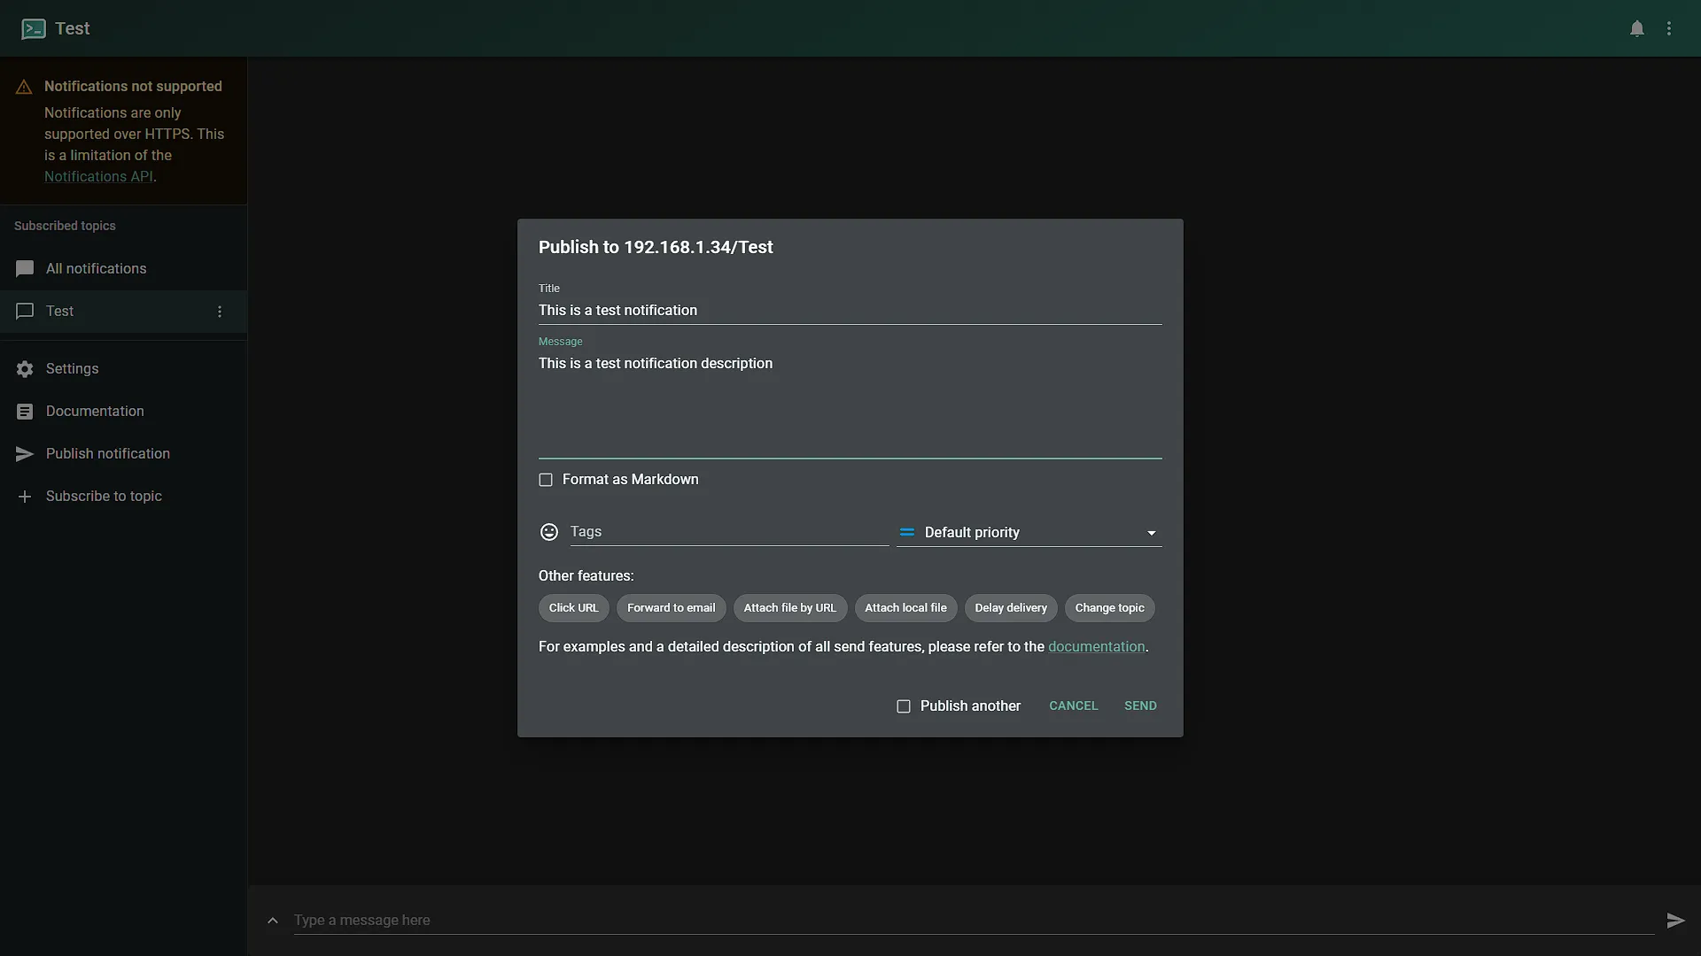Click the Attach local file chip
This screenshot has height=956, width=1701.
[x=905, y=608]
